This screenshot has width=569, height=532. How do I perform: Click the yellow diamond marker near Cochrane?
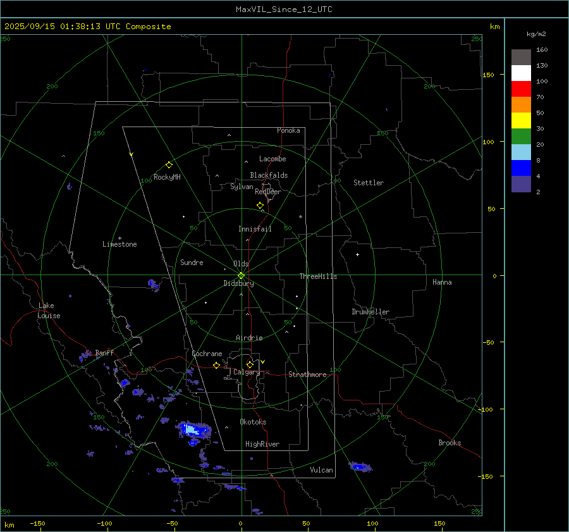pos(217,366)
